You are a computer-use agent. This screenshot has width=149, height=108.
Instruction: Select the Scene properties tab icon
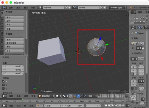click(146, 28)
